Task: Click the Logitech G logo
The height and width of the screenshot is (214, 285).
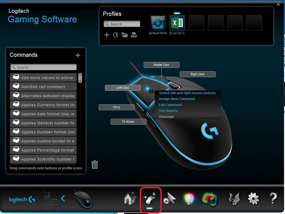Action: click(22, 200)
